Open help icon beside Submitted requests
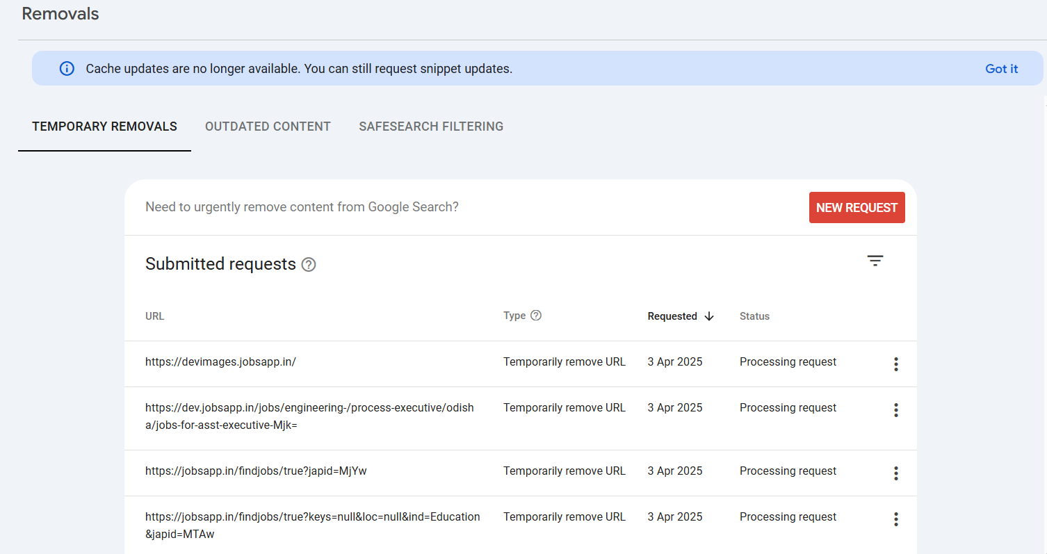The height and width of the screenshot is (554, 1047). (x=309, y=265)
